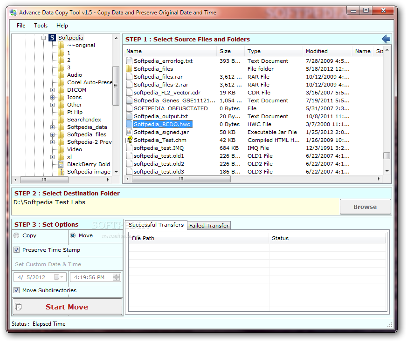407x342 pixels.
Task: Toggle the Preserve Time Stamp checkbox
Action: 17,250
